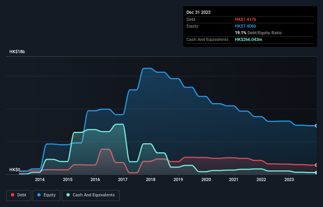Viewport: 323px width, 207px height.
Task: Click the blue Equity endpoint marker
Action: 316,126
